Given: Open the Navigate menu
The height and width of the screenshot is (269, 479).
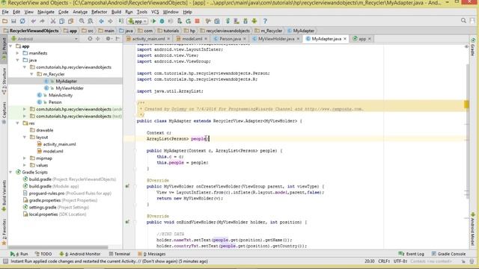Looking at the screenshot, I should click(46, 12).
